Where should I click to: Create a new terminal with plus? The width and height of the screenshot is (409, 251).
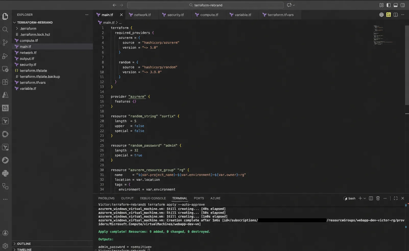pyautogui.click(x=360, y=198)
